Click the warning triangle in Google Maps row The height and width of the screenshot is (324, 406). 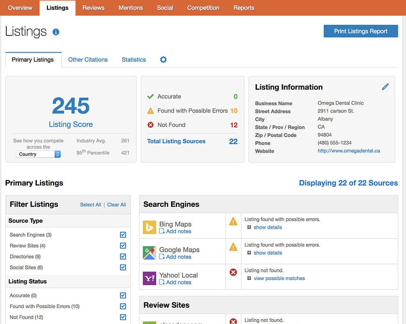click(233, 246)
